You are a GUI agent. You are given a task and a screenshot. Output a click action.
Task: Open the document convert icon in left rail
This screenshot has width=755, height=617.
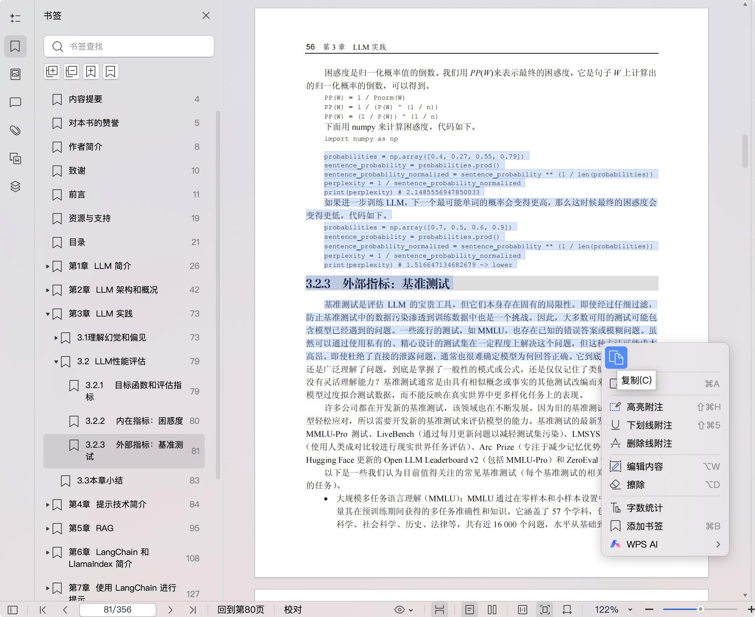tap(15, 158)
